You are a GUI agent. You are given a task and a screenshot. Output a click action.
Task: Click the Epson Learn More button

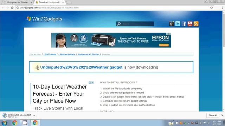pyautogui.click(x=164, y=45)
